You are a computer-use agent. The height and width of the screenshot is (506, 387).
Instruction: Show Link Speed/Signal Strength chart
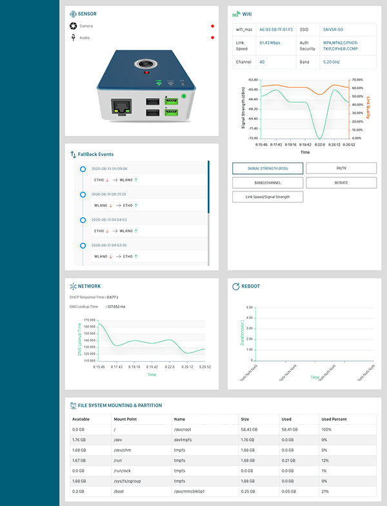(268, 197)
